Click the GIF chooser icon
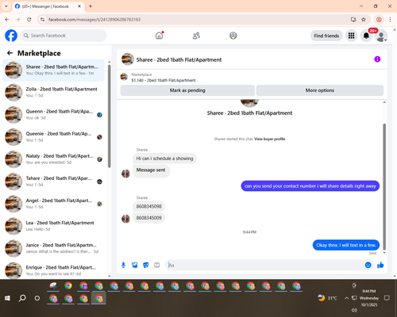Image resolution: width=397 pixels, height=317 pixels. (157, 265)
